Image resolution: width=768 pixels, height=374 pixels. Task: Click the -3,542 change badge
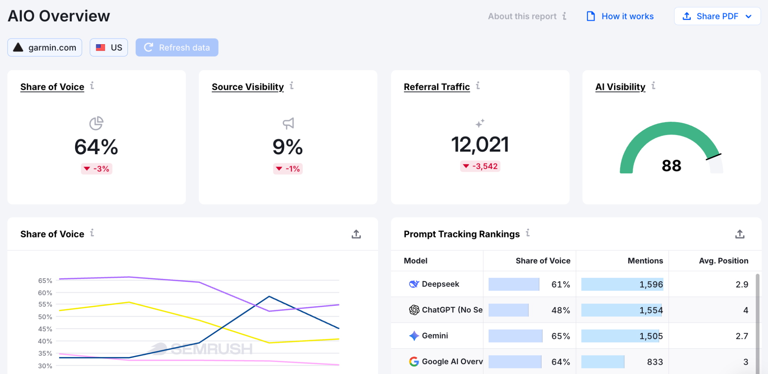(x=480, y=166)
